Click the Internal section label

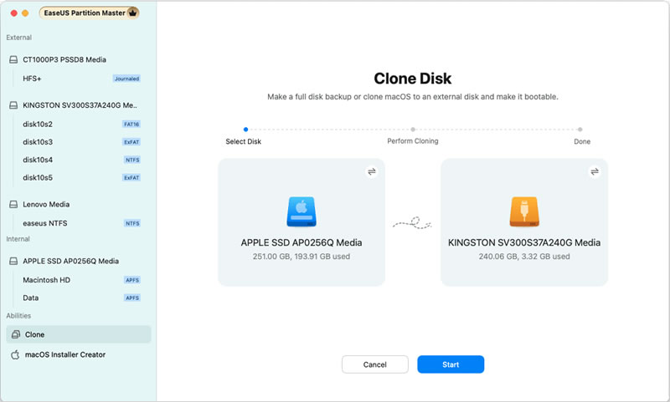[18, 239]
